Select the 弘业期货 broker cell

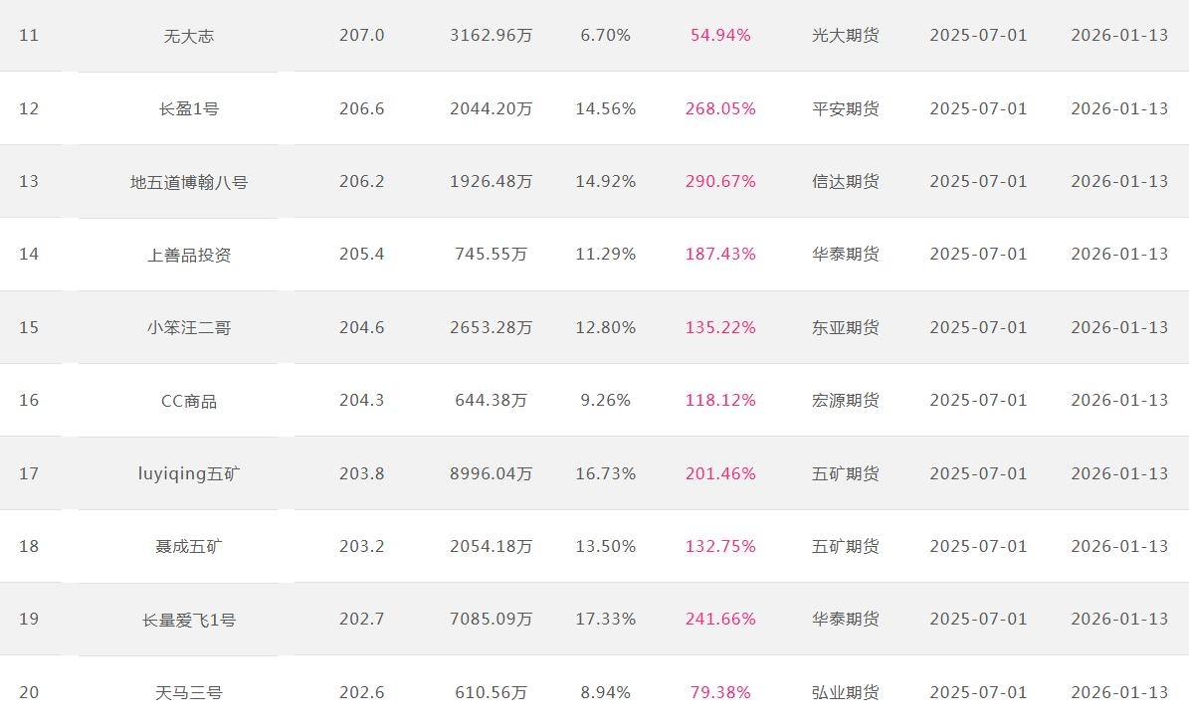pyautogui.click(x=846, y=692)
